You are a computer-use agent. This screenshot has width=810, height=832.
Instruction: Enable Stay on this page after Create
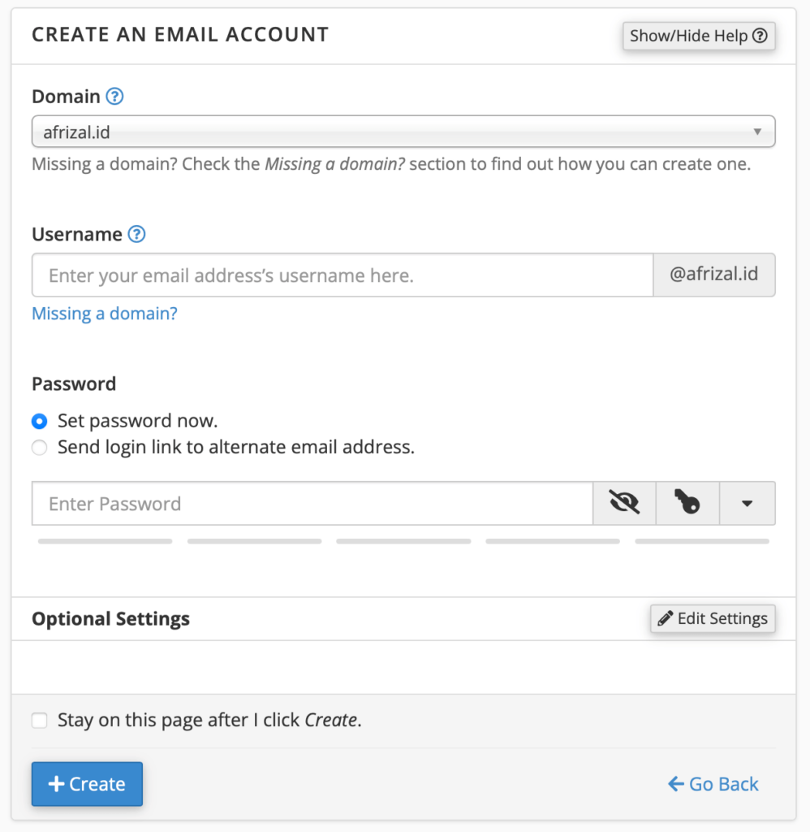39,720
